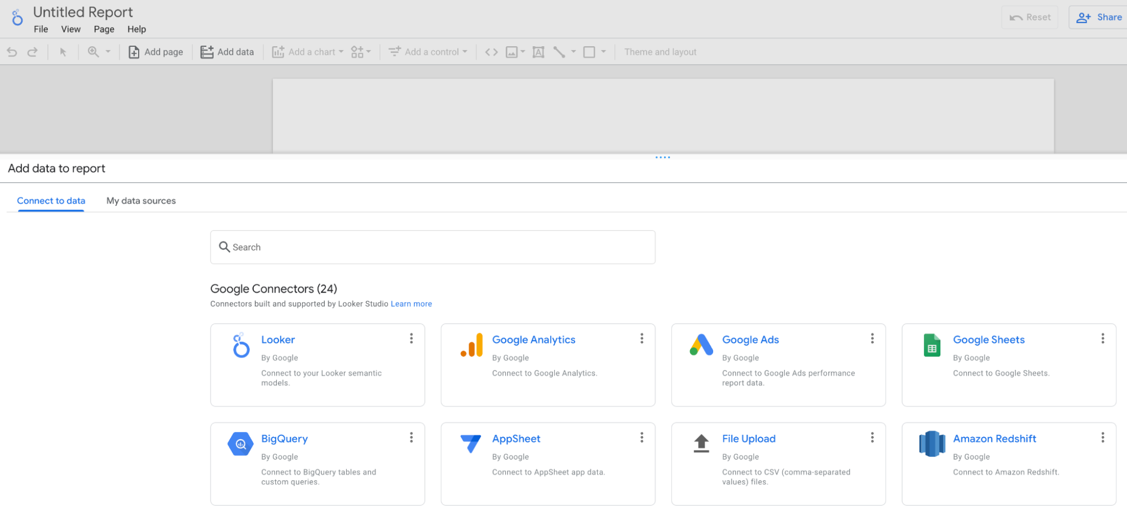Select the text box tool

(x=538, y=52)
